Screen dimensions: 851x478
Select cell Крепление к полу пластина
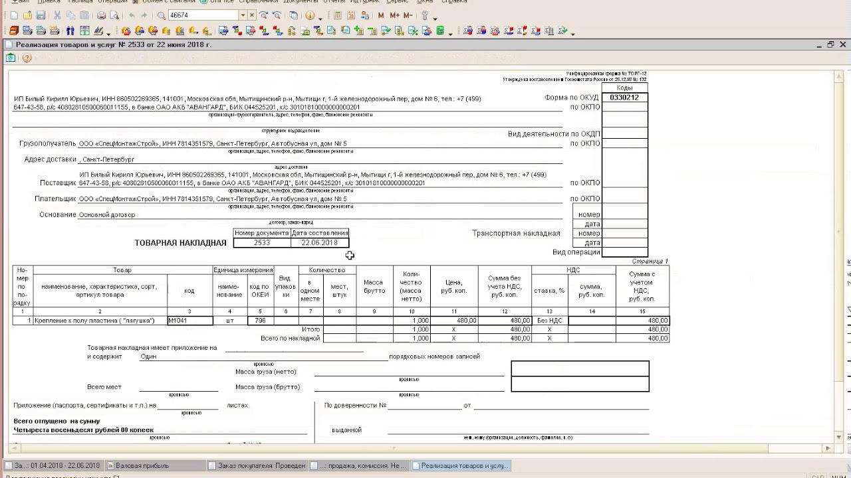point(100,321)
